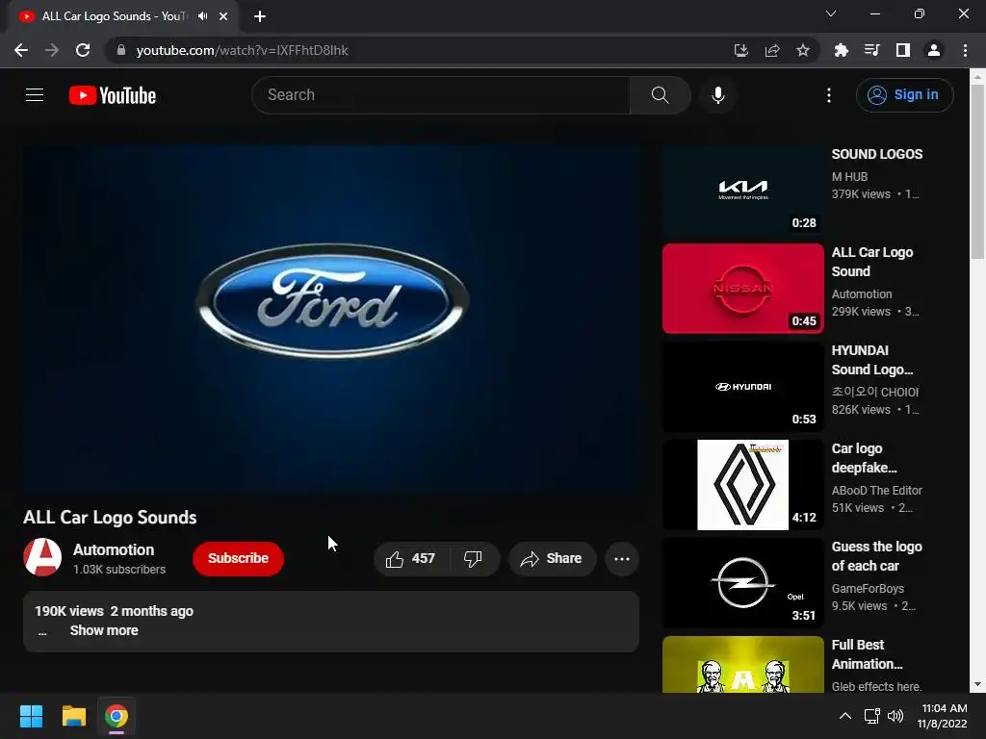Click the page vertical scrollbar thumb
Viewport: 986px width, 739px height.
[x=977, y=171]
